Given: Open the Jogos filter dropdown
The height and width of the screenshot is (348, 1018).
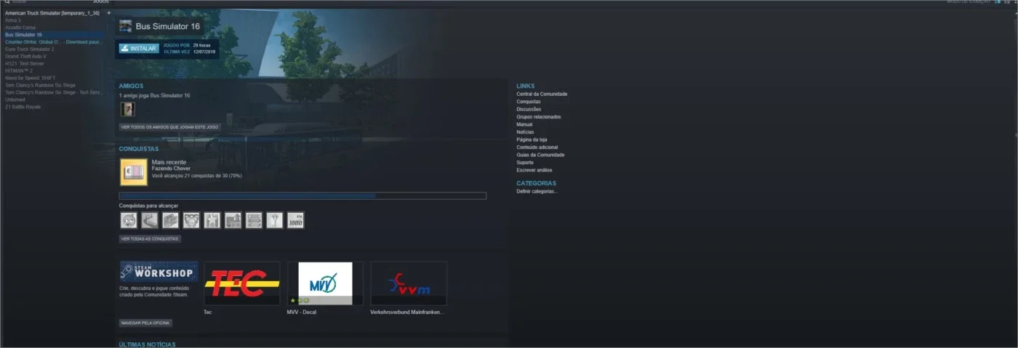Looking at the screenshot, I should pyautogui.click(x=100, y=2).
